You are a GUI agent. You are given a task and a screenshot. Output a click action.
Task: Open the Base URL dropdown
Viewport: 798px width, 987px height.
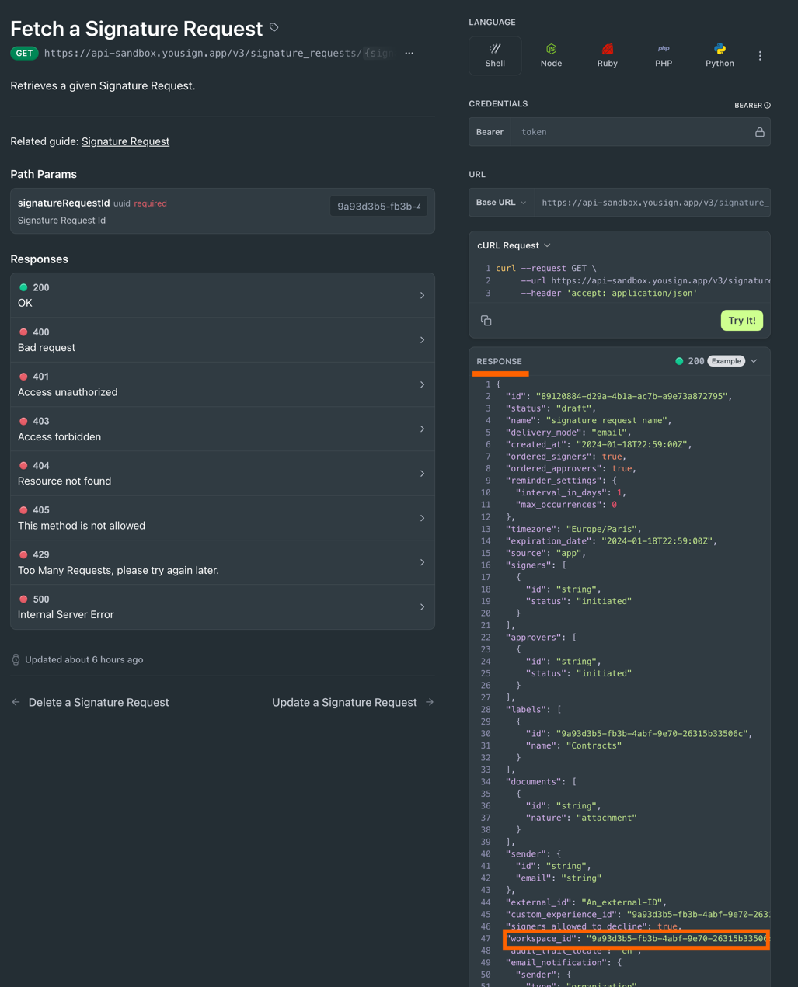coord(501,203)
